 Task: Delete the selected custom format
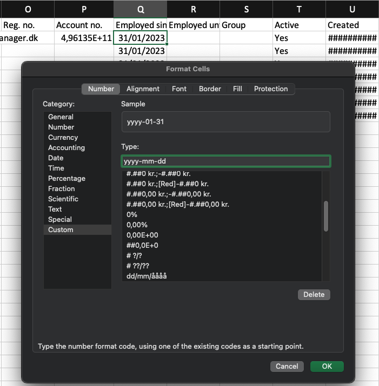coord(314,294)
